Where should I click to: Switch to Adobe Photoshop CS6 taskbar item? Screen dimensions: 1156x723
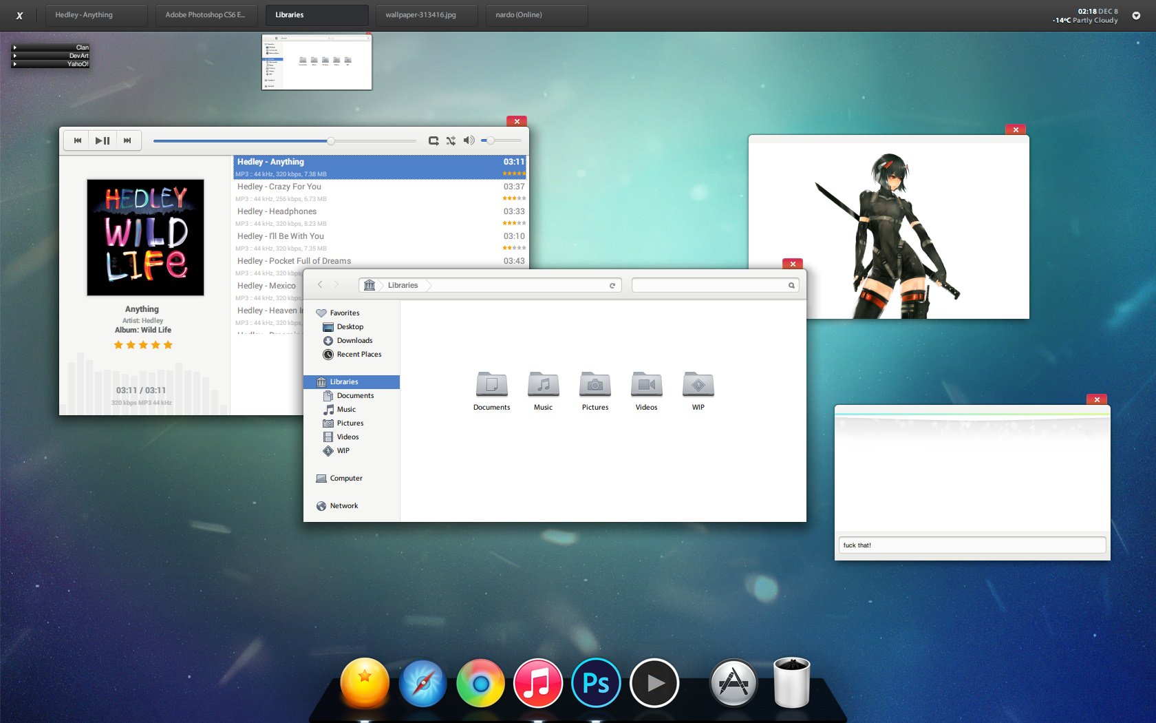206,15
